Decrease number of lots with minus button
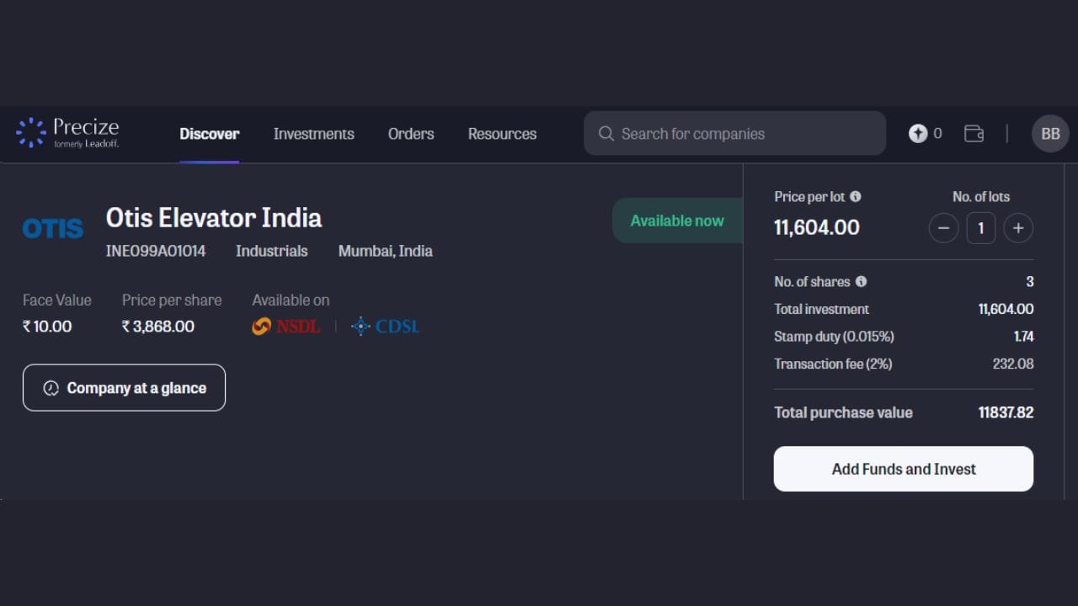Screen dimensions: 1078x606 point(943,228)
